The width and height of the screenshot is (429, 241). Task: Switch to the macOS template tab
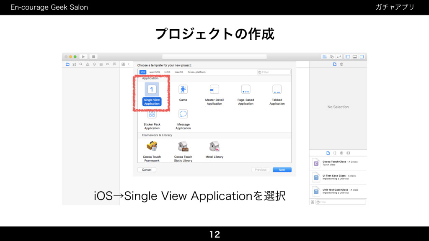point(179,72)
